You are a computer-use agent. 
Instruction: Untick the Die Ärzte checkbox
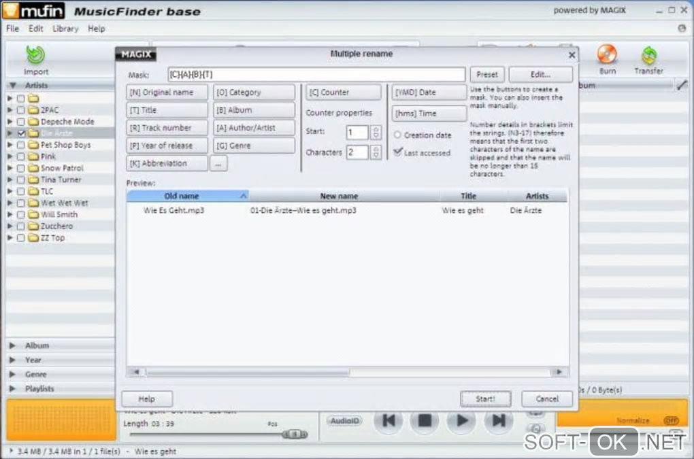pos(21,133)
